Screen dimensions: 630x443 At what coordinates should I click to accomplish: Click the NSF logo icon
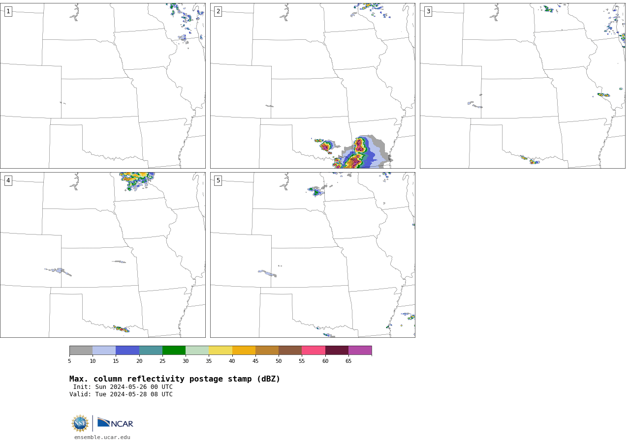tap(80, 423)
